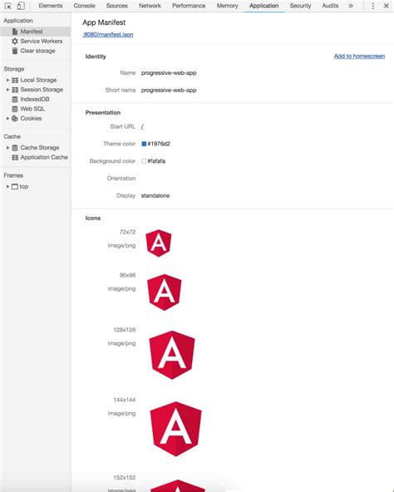Switch to the Security tab

[300, 6]
